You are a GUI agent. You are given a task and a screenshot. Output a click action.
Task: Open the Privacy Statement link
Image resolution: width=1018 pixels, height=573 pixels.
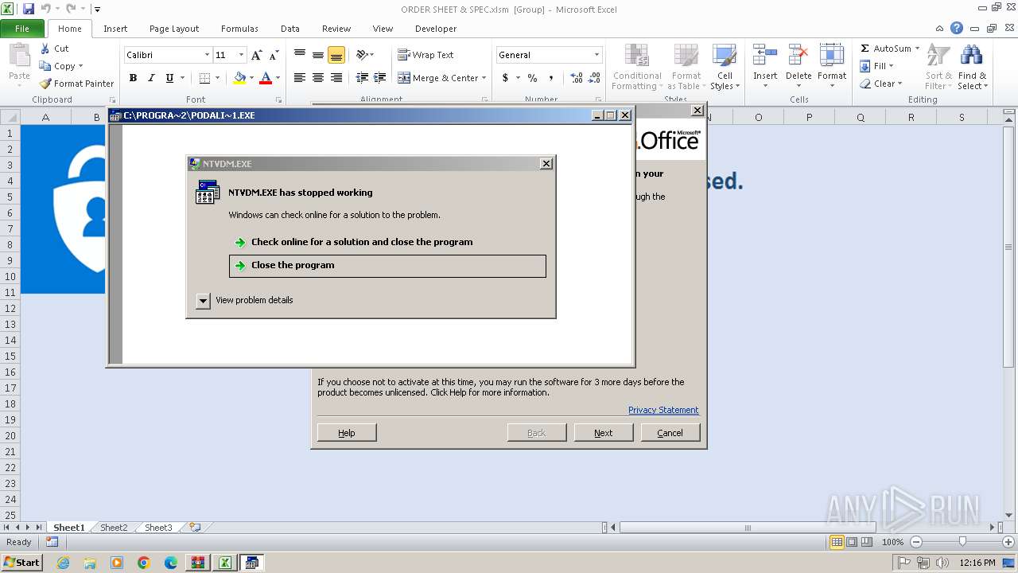tap(663, 410)
